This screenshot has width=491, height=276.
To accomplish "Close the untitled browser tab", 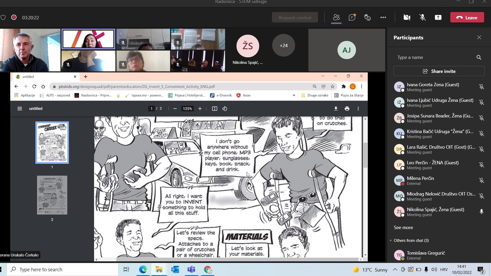I will pos(75,76).
